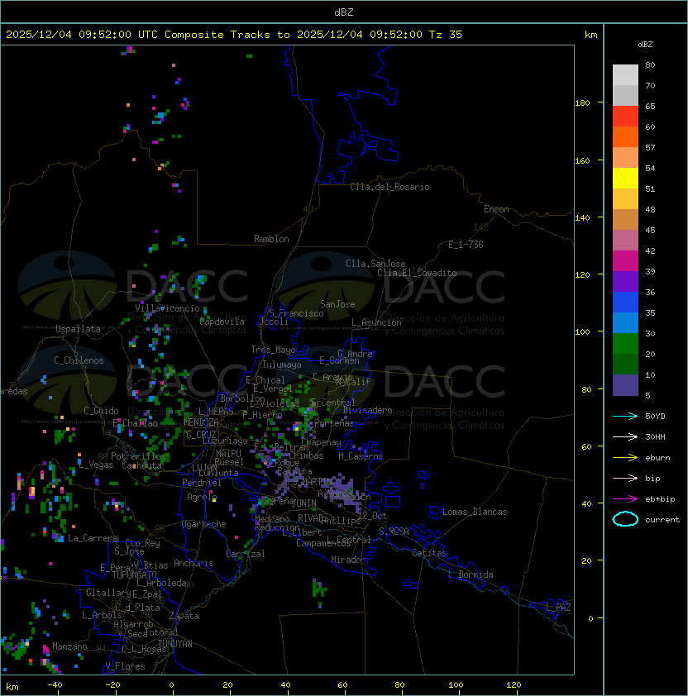Select the magenta 39-42 dBZ swatch
The height and width of the screenshot is (696, 688).
625,260
